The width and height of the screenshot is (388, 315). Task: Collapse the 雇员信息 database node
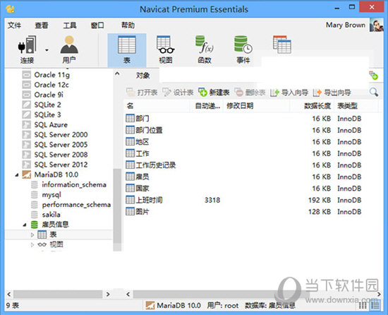pos(25,225)
